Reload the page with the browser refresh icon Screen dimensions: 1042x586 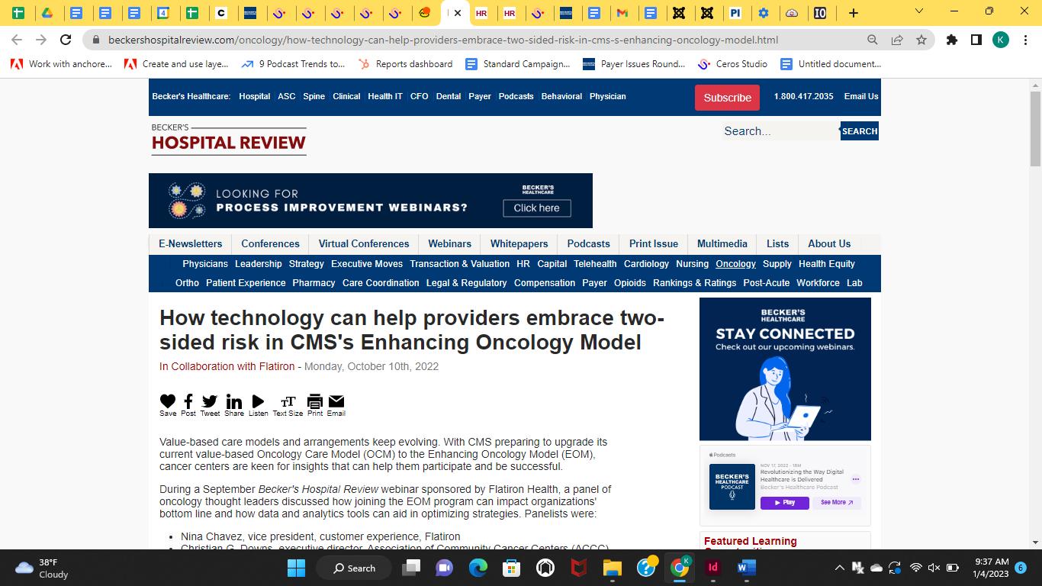[66, 40]
